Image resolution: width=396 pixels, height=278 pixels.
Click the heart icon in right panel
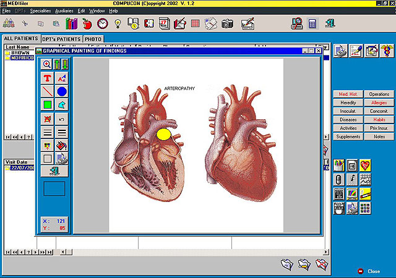coord(365,166)
